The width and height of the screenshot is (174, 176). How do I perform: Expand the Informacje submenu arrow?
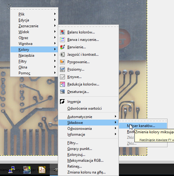point(116,134)
